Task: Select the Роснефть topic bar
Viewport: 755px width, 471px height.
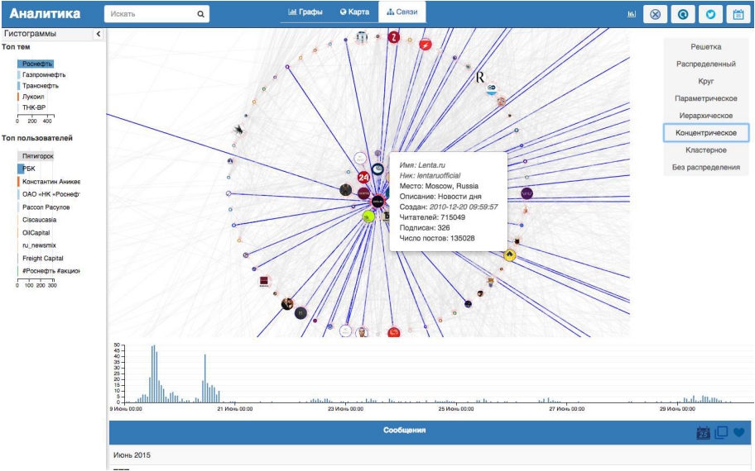Action: point(36,64)
